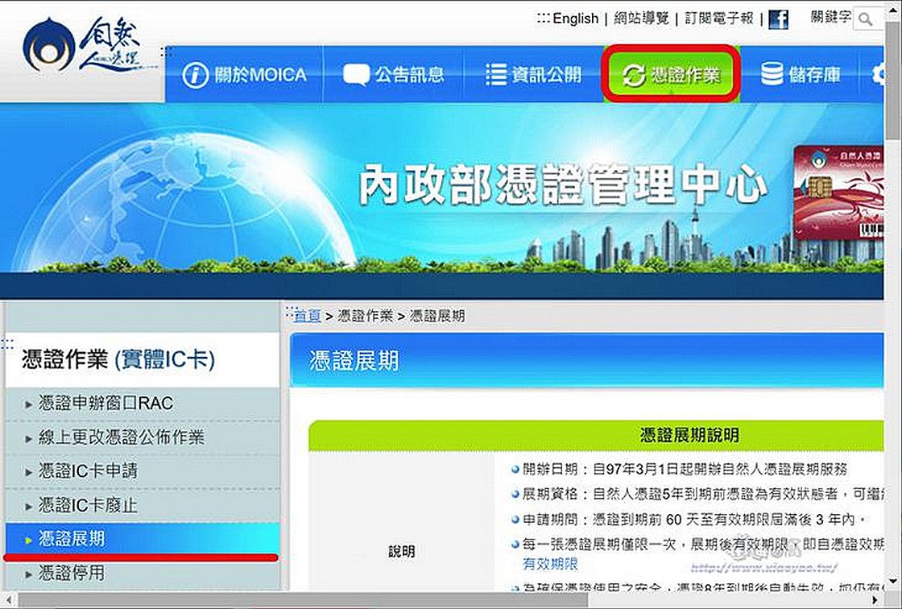
Task: Click the vertical scrollbar down arrow
Action: [x=893, y=582]
